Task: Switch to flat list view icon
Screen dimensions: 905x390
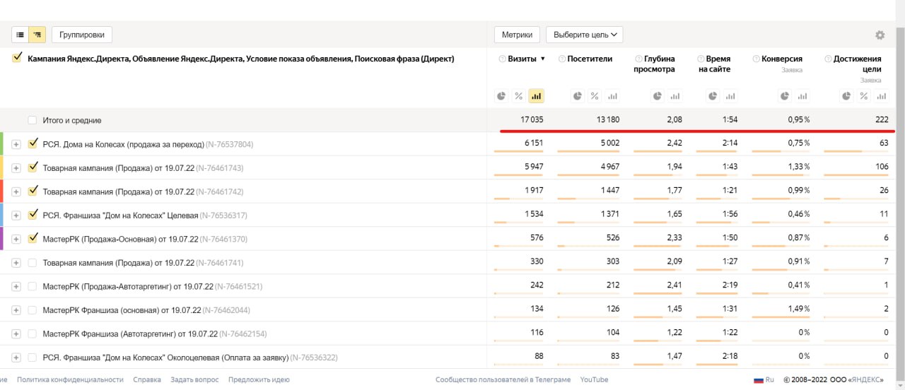Action: tap(20, 35)
